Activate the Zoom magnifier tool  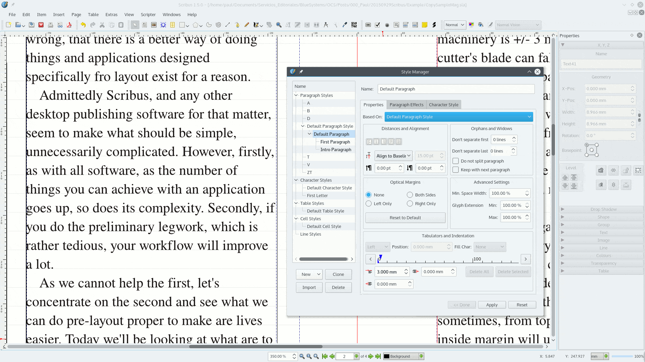(x=278, y=25)
